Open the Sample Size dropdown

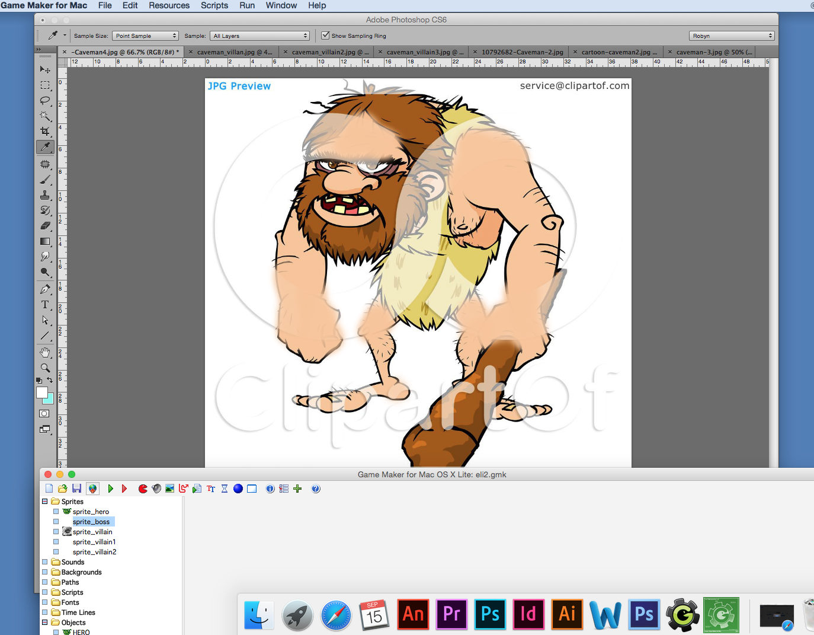tap(145, 36)
